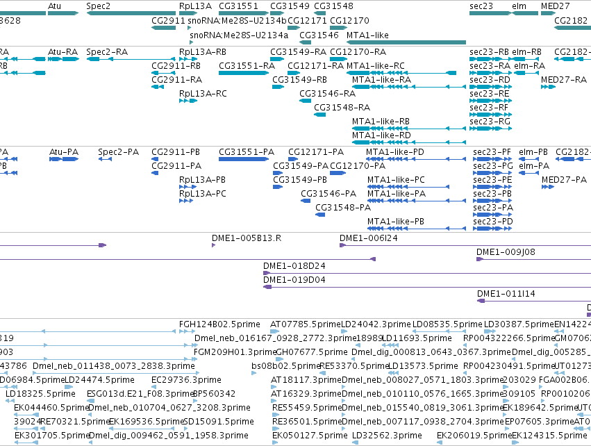The width and height of the screenshot is (591, 446).
Task: Open transcript sec23-RG
Action: [490, 129]
